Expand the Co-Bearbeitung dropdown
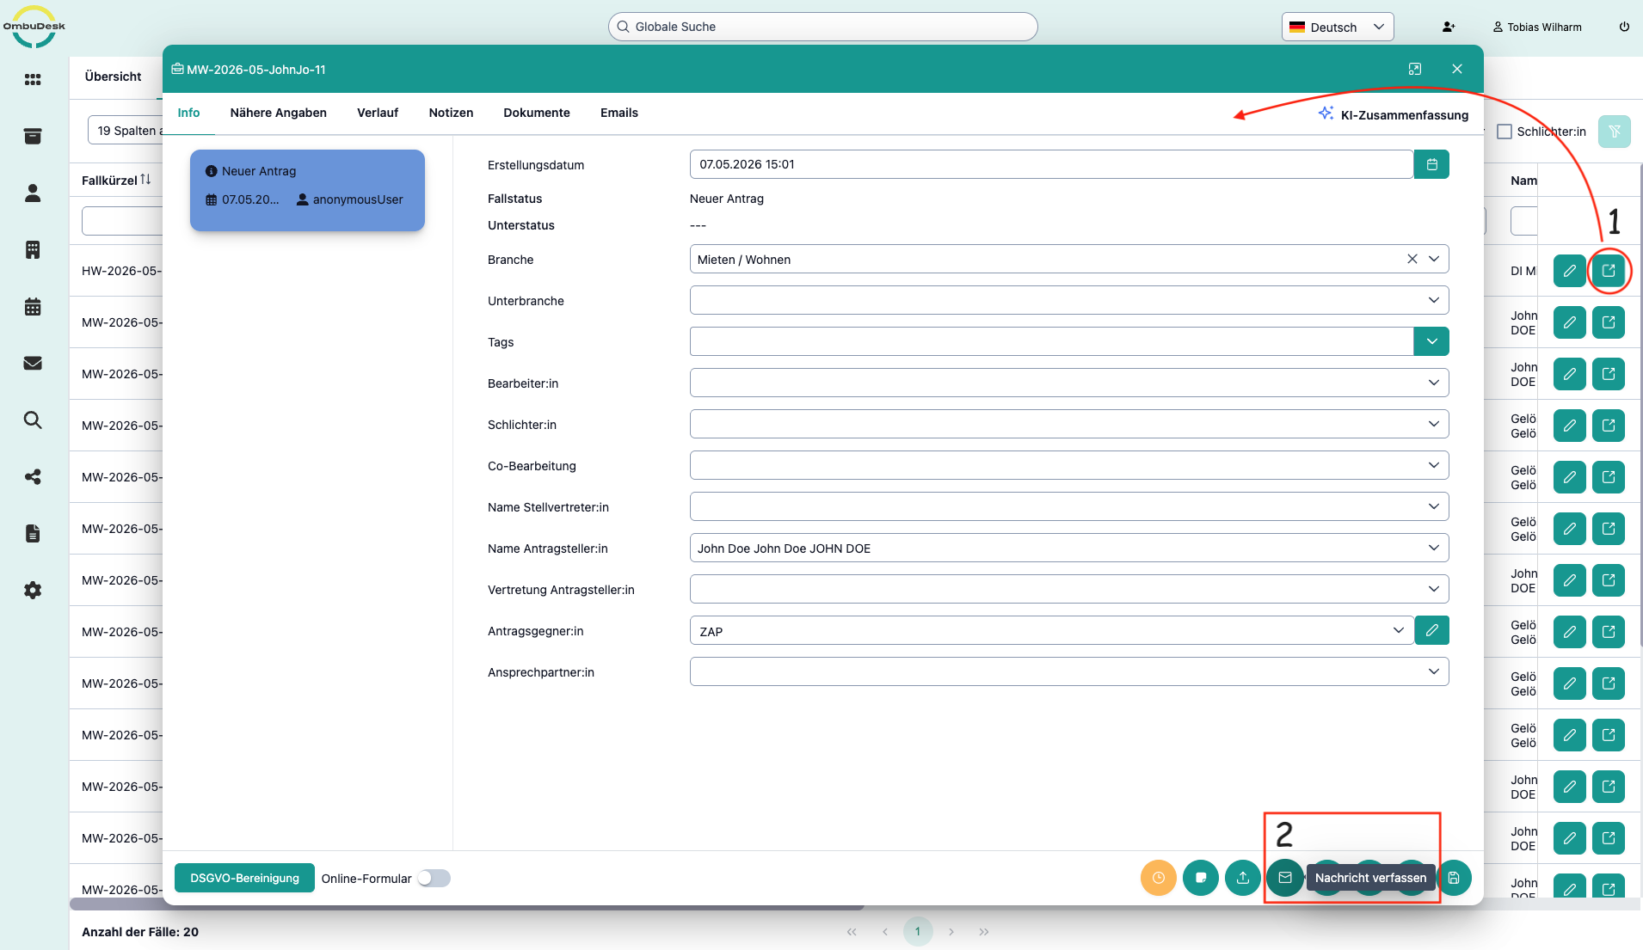Image resolution: width=1643 pixels, height=950 pixels. tap(1433, 465)
